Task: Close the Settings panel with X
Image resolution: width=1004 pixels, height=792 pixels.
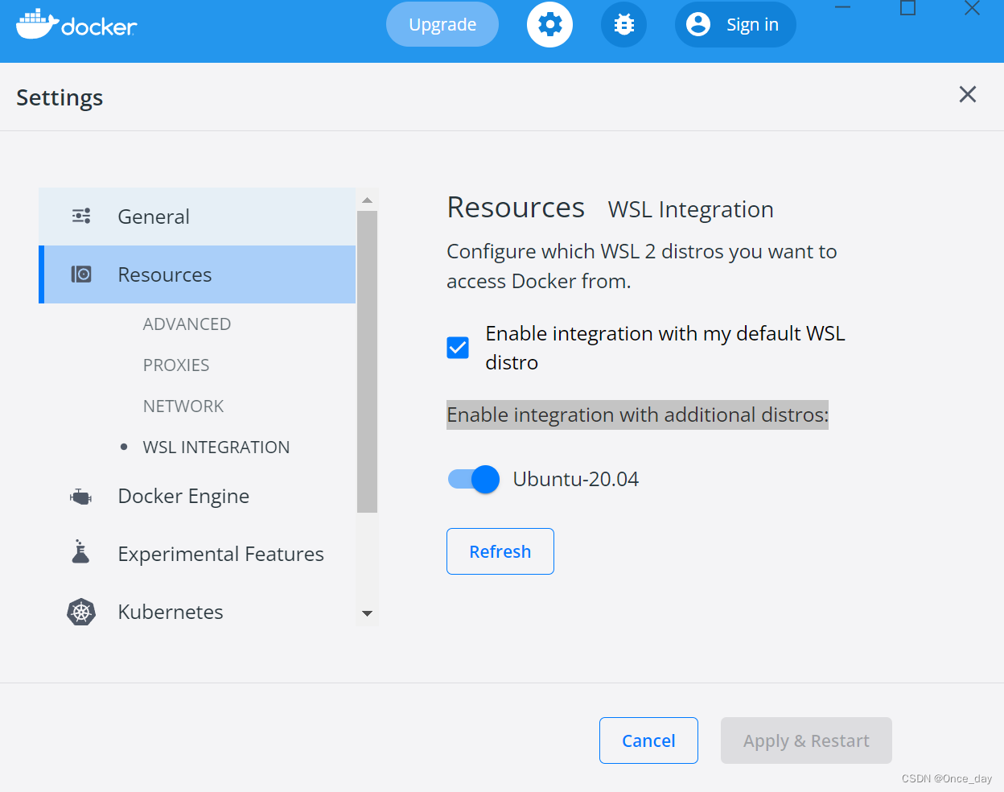Action: pyautogui.click(x=968, y=94)
